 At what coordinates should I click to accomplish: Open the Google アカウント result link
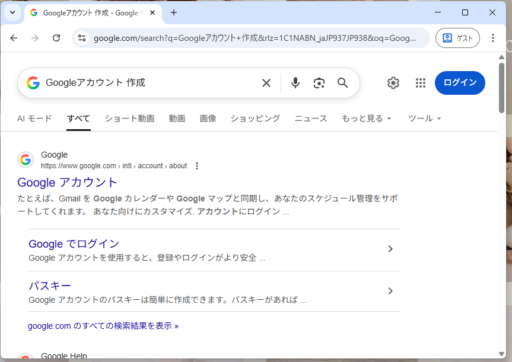click(x=68, y=182)
